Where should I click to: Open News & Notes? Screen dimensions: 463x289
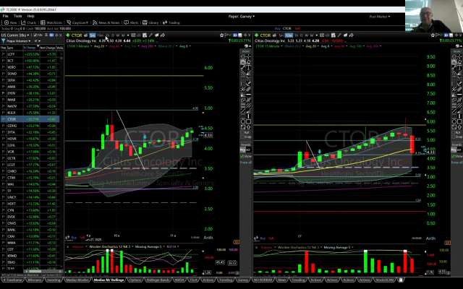click(107, 22)
